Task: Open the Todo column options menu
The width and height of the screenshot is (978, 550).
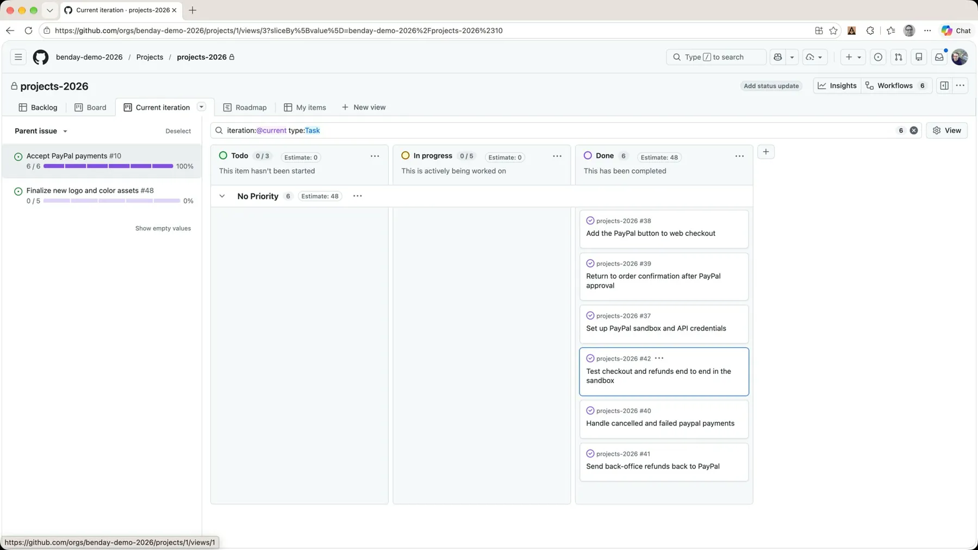Action: [x=375, y=156]
